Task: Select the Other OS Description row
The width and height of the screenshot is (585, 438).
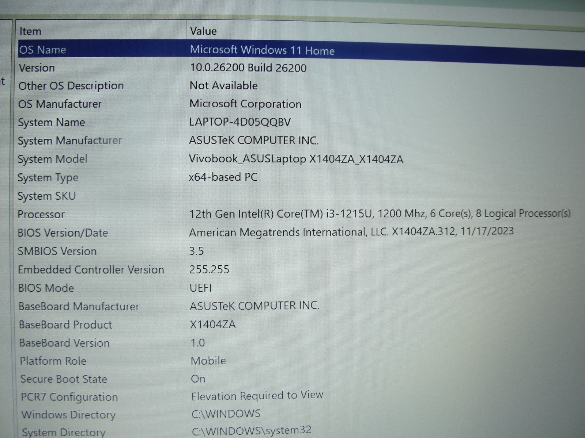Action: (71, 86)
